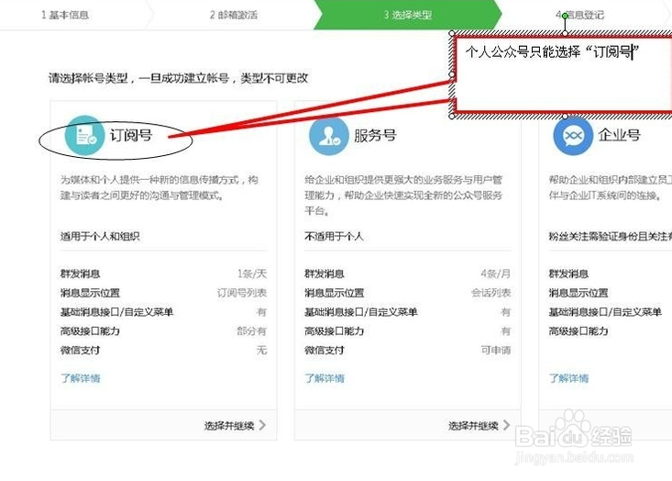Click 订阅号列表 value

click(242, 293)
